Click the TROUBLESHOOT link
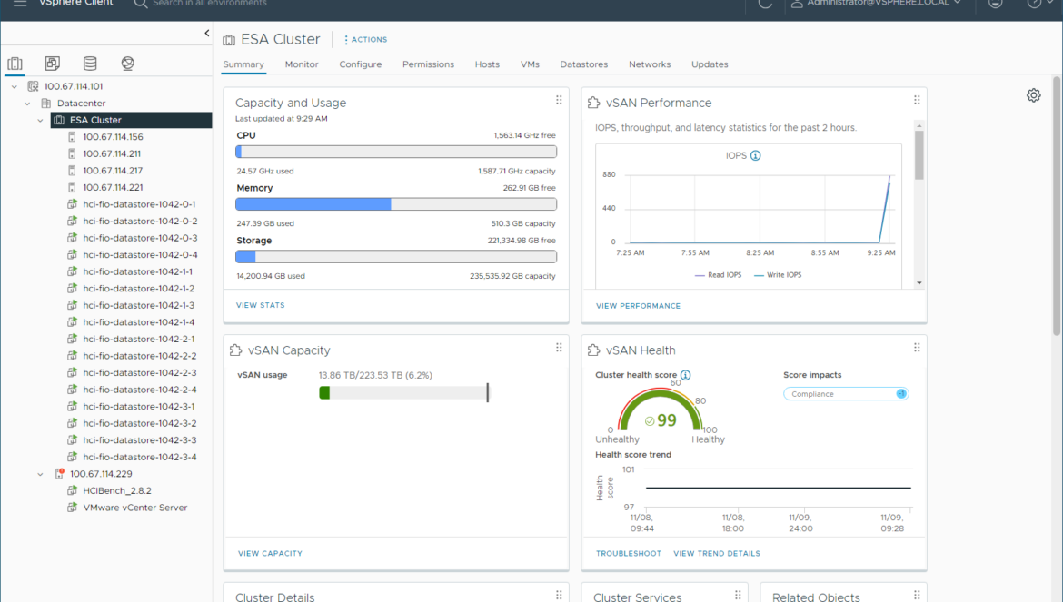The width and height of the screenshot is (1063, 602). 629,553
